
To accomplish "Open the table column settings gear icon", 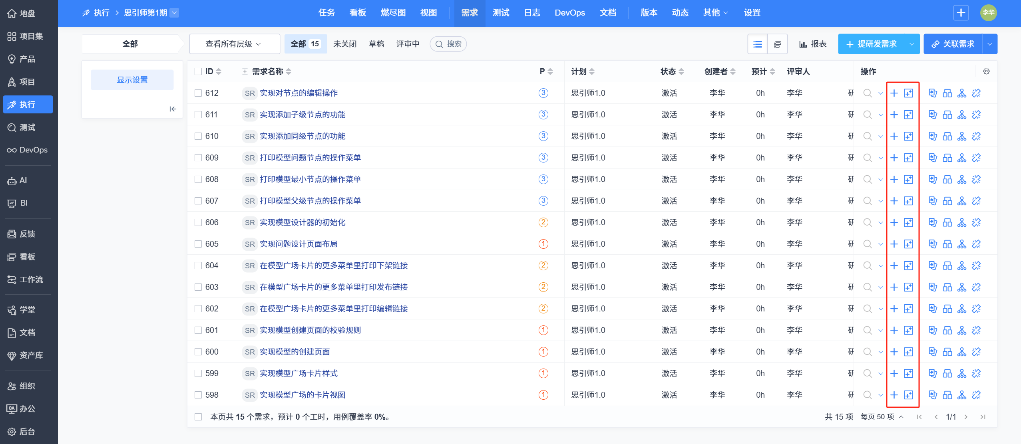I will (x=986, y=71).
